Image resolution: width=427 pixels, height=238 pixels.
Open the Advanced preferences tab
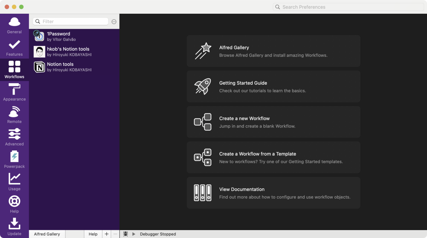pyautogui.click(x=14, y=137)
